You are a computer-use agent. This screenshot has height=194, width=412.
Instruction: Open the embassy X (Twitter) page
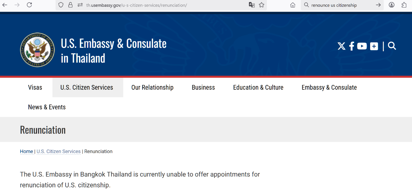[341, 46]
